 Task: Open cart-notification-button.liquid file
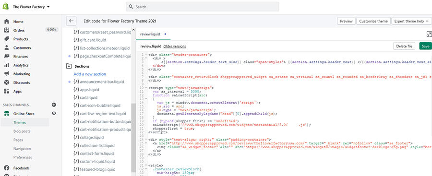coord(103,121)
